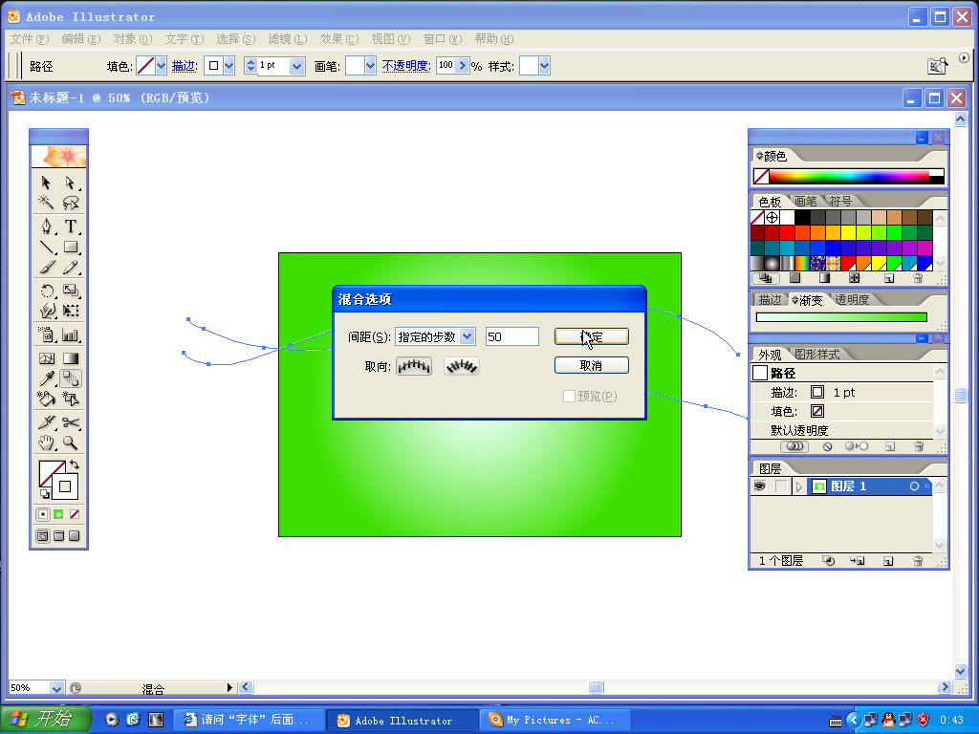Open the 填色 fill dropdown in control bar
979x734 pixels.
click(161, 66)
